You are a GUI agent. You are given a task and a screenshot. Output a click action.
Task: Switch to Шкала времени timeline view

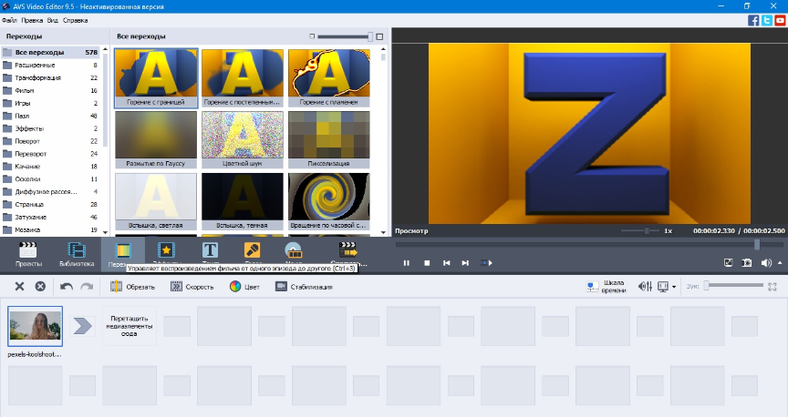coord(607,287)
